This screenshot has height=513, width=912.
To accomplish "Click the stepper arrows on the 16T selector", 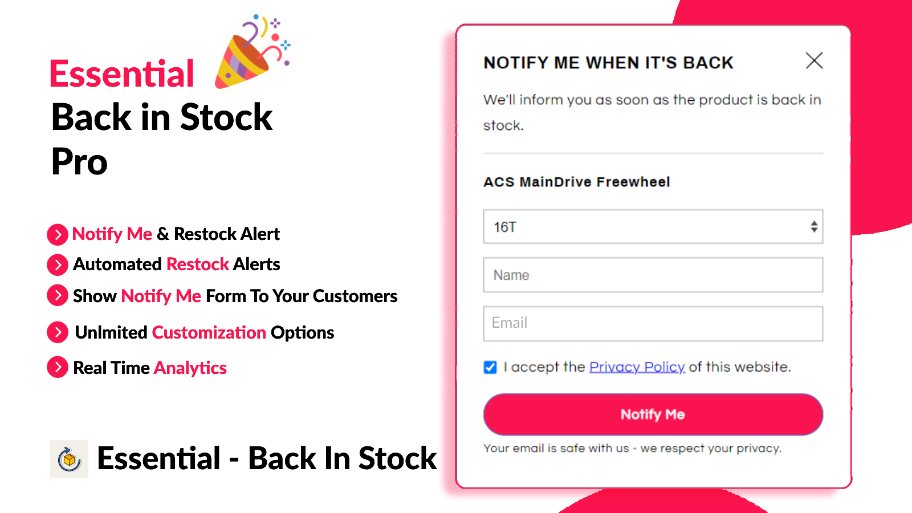I will (x=814, y=227).
